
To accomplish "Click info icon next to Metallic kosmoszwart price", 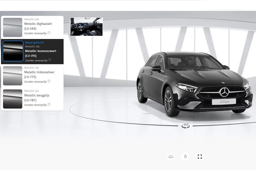I will coord(50,60).
